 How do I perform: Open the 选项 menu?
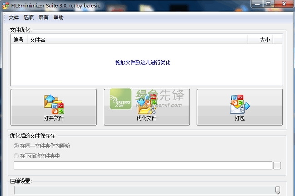coord(28,18)
